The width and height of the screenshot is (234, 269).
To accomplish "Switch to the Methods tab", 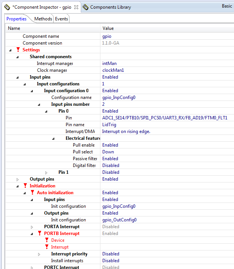I will [x=43, y=19].
